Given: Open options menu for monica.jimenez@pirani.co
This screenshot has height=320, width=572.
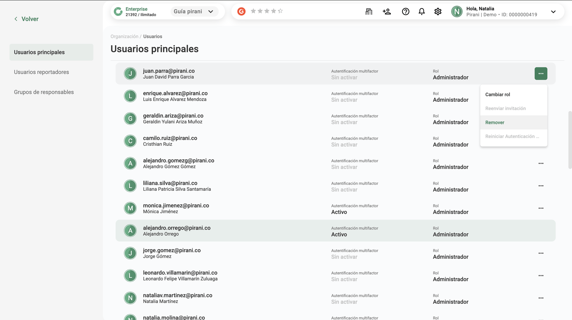Looking at the screenshot, I should pyautogui.click(x=541, y=208).
